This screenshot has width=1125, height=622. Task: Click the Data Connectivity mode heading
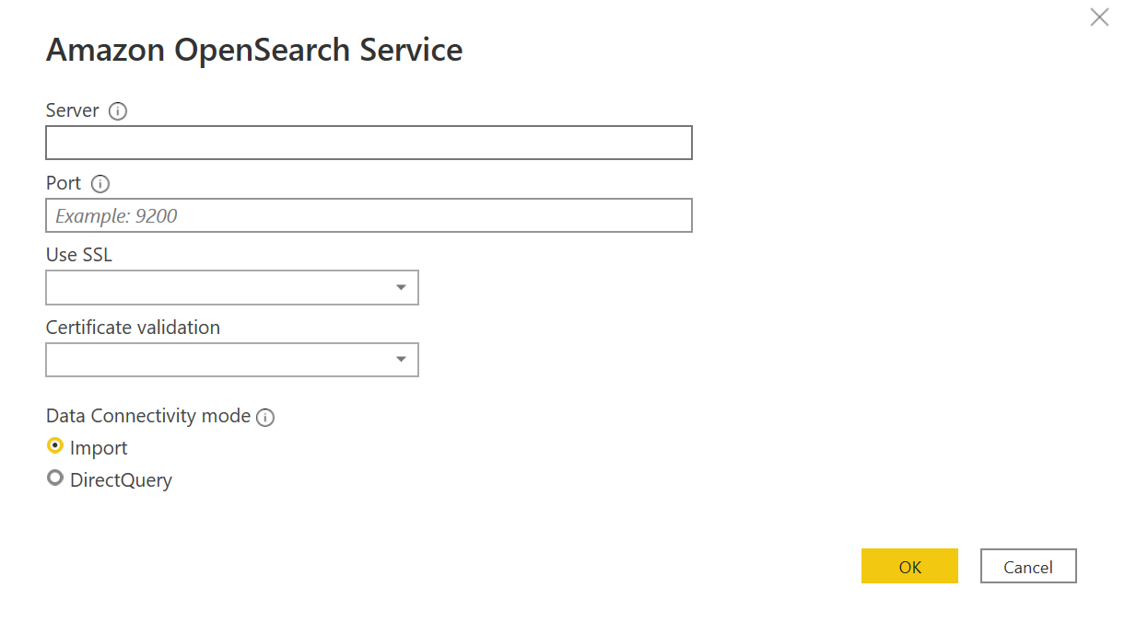click(148, 416)
